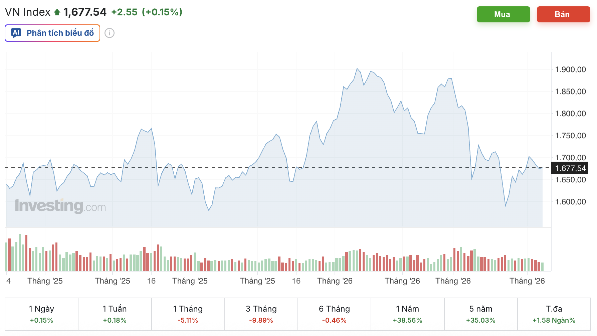Click the Investing.com watermark logo
This screenshot has height=336, width=597.
(60, 206)
